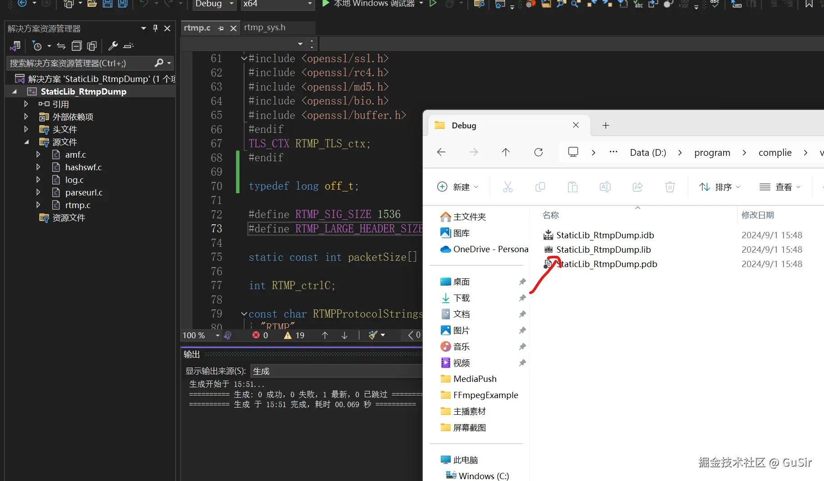Open the 排序 sort menu
Image resolution: width=824 pixels, height=481 pixels.
[x=720, y=187]
